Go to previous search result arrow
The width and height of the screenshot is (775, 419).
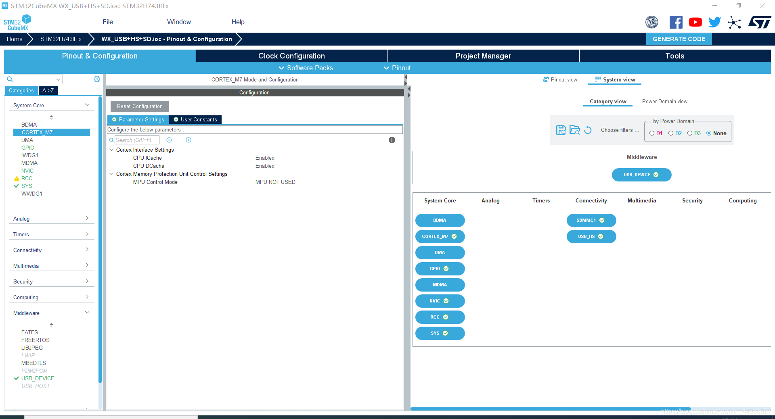[169, 140]
